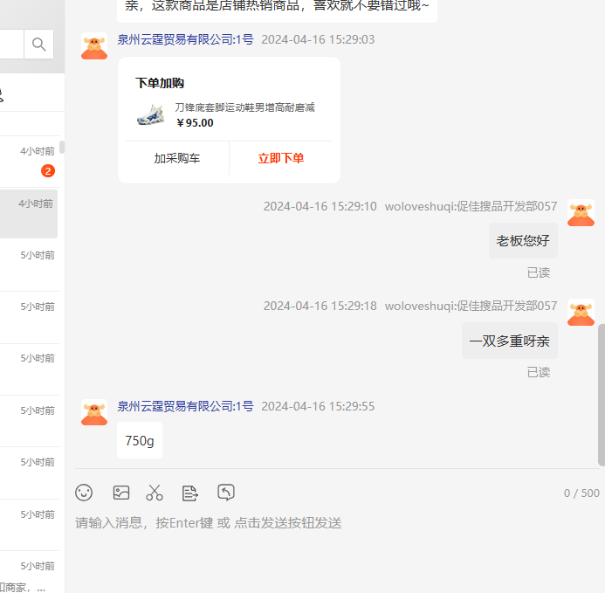The width and height of the screenshot is (605, 593).
Task: Click the buyer avatar beside 一双多重呀亲
Action: [x=581, y=313]
